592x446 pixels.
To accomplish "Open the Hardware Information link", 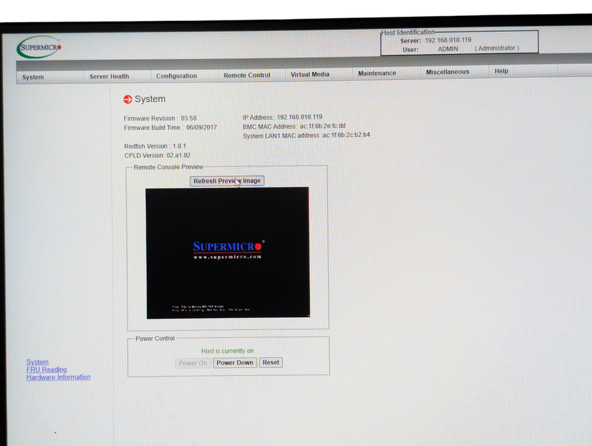I will point(59,377).
